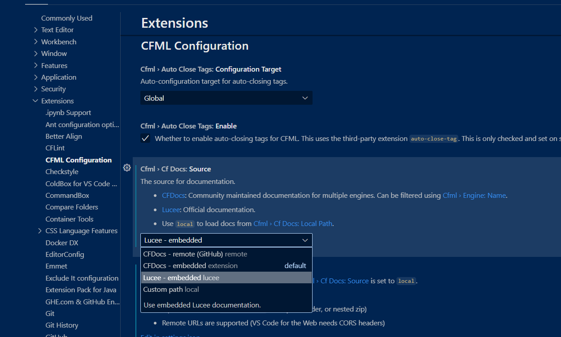Select Container Tools extension settings

(70, 219)
